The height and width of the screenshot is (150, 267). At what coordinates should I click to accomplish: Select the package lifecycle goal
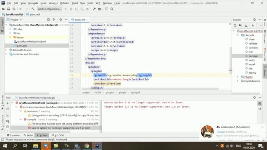[x=253, y=56]
